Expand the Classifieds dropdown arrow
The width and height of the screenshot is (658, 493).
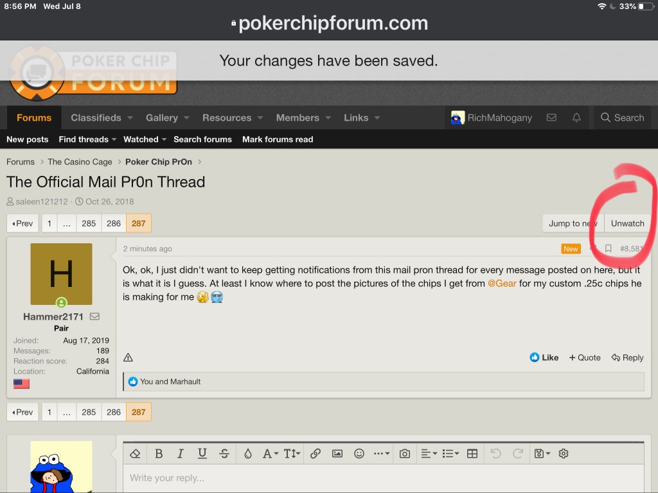(x=130, y=117)
